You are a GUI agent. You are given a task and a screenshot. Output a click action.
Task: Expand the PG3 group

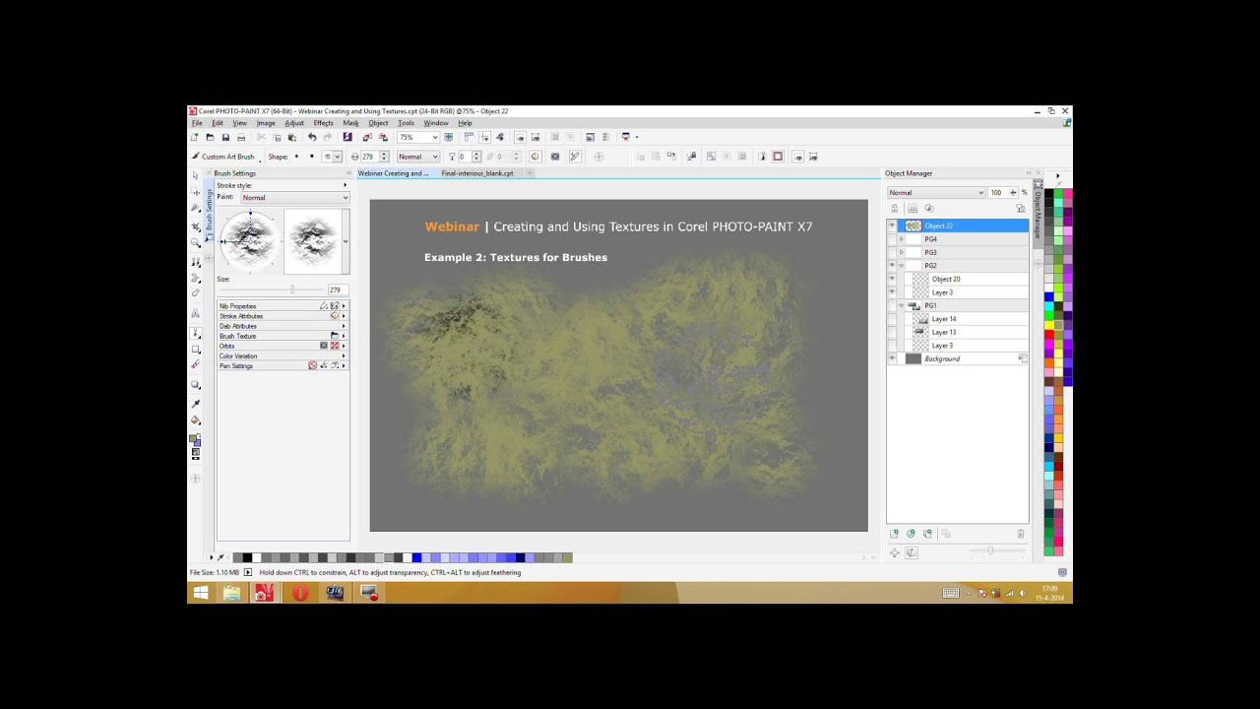click(902, 252)
